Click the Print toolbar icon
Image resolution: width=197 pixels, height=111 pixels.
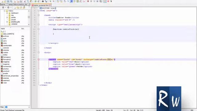tap(21, 1)
